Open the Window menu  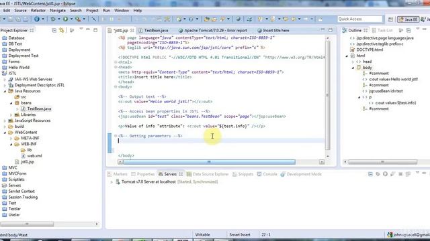(x=122, y=11)
